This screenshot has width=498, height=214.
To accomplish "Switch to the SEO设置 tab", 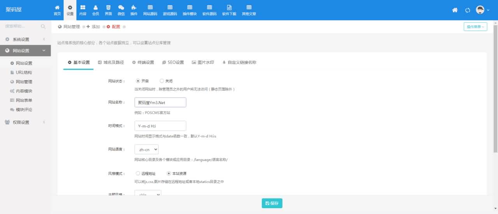I will click(x=173, y=62).
